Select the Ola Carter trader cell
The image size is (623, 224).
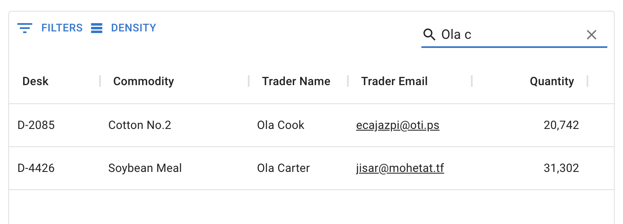coord(283,168)
